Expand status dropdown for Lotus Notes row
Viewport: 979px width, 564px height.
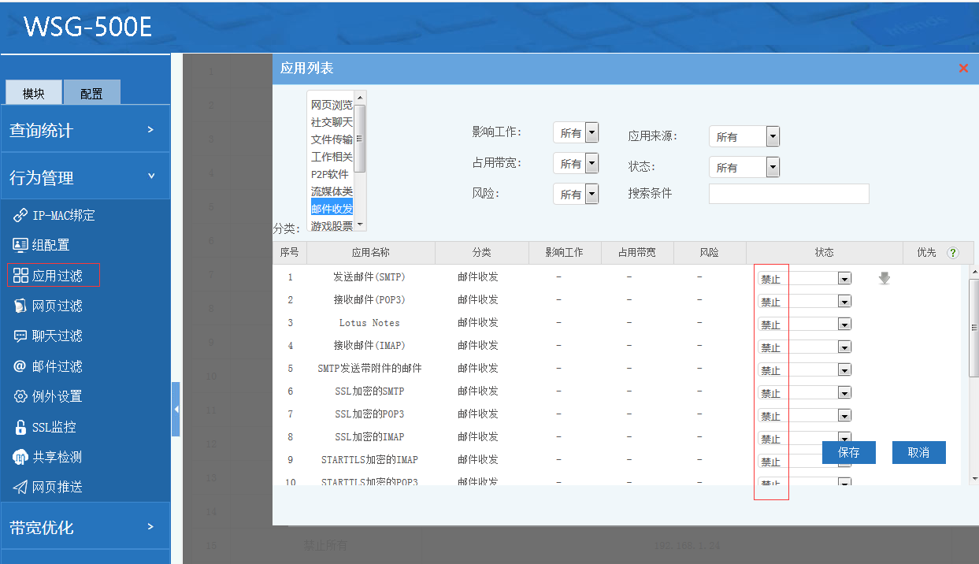844,324
